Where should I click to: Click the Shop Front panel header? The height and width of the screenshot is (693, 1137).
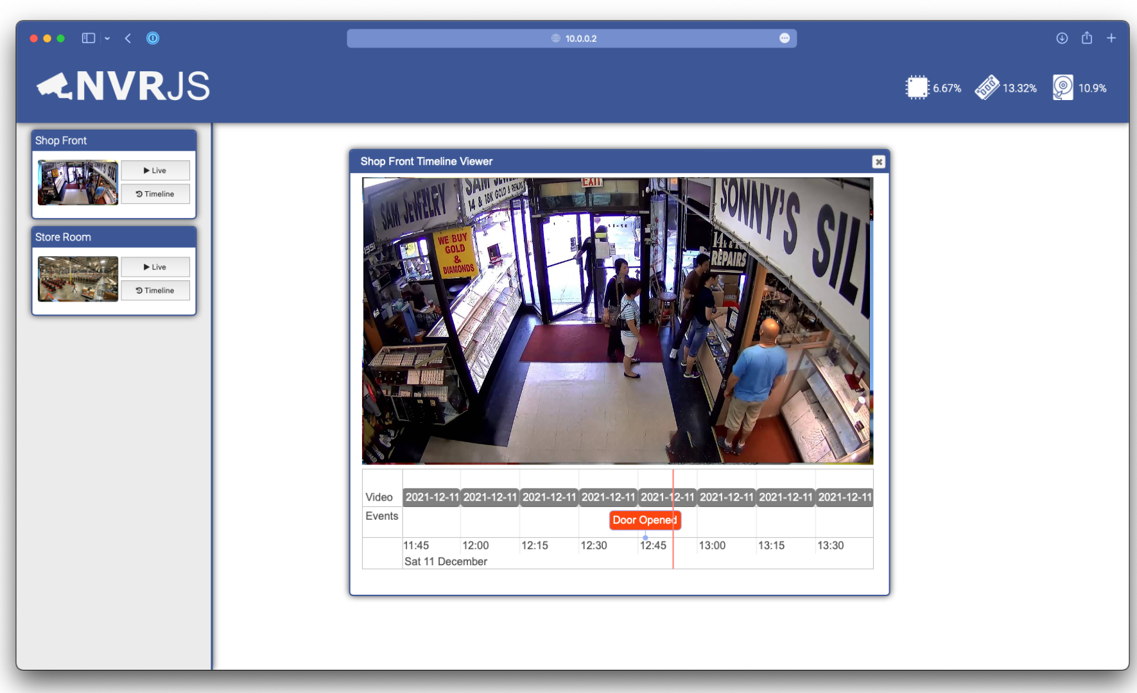click(x=114, y=141)
